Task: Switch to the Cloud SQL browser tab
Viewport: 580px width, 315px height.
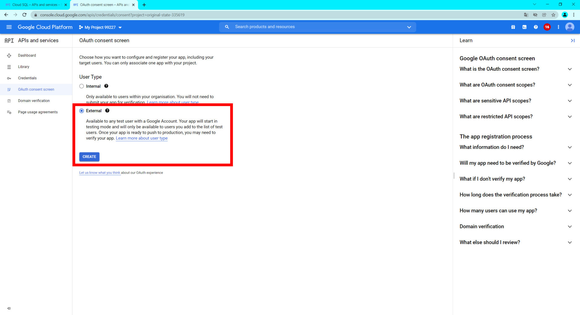Action: pos(36,5)
